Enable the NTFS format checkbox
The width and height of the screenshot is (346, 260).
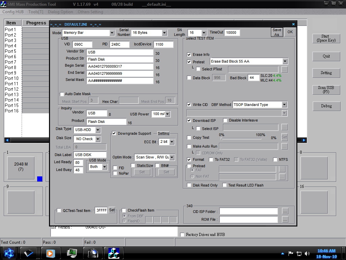[276, 159]
